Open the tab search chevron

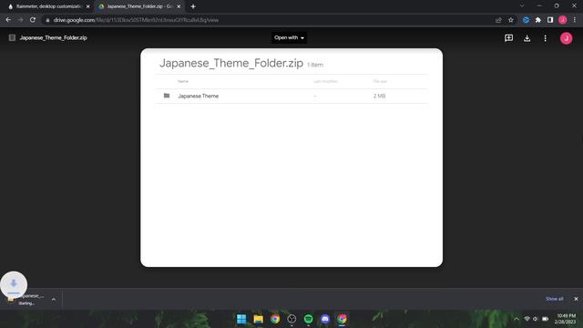click(x=522, y=6)
